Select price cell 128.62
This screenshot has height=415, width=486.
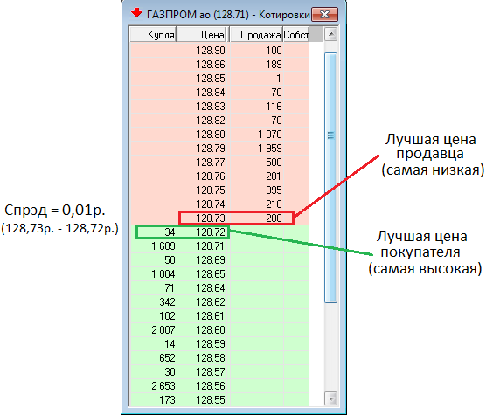pyautogui.click(x=203, y=302)
